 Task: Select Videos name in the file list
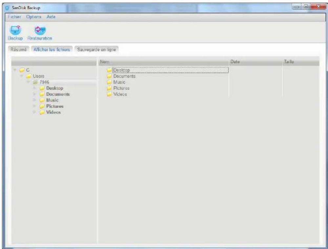pos(120,94)
